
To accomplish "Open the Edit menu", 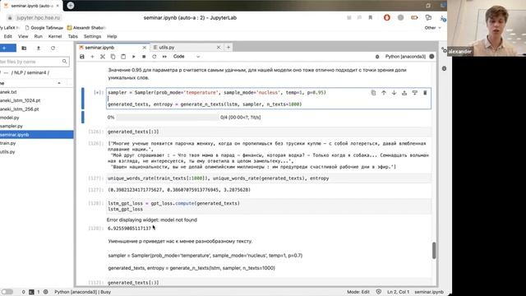I will click(x=7, y=36).
